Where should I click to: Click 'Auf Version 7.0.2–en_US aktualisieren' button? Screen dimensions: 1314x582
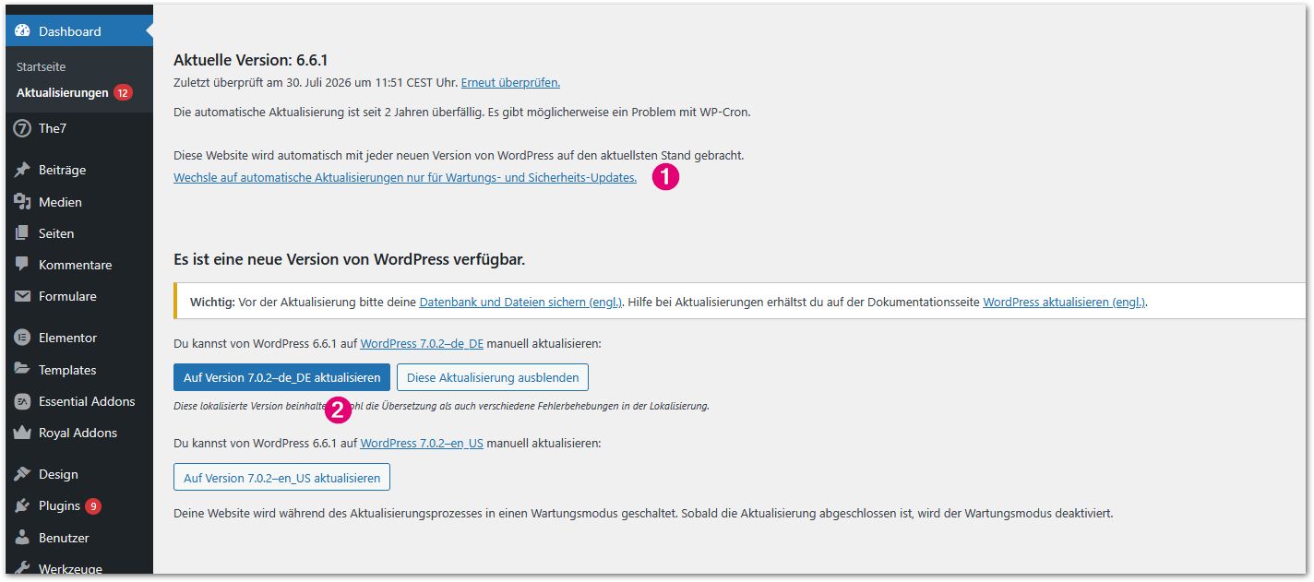pyautogui.click(x=282, y=478)
